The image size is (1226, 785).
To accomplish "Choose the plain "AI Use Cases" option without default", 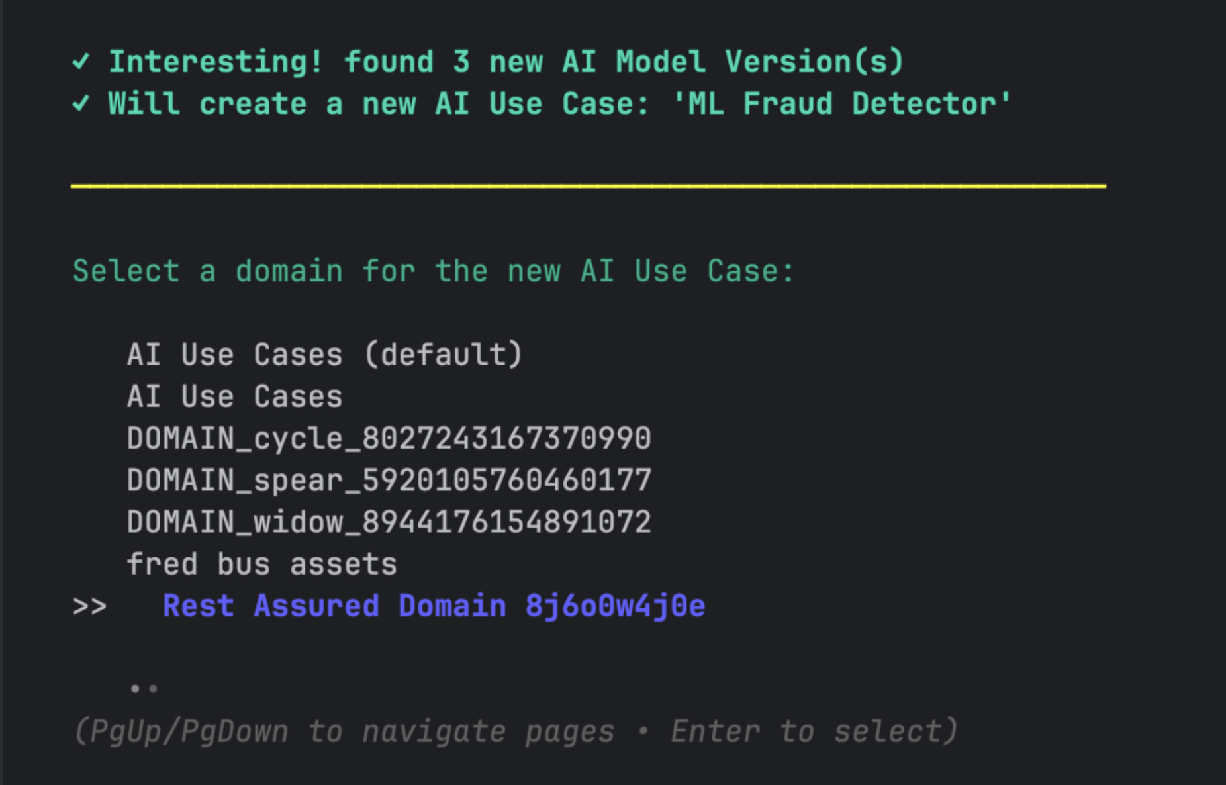I will [x=234, y=397].
